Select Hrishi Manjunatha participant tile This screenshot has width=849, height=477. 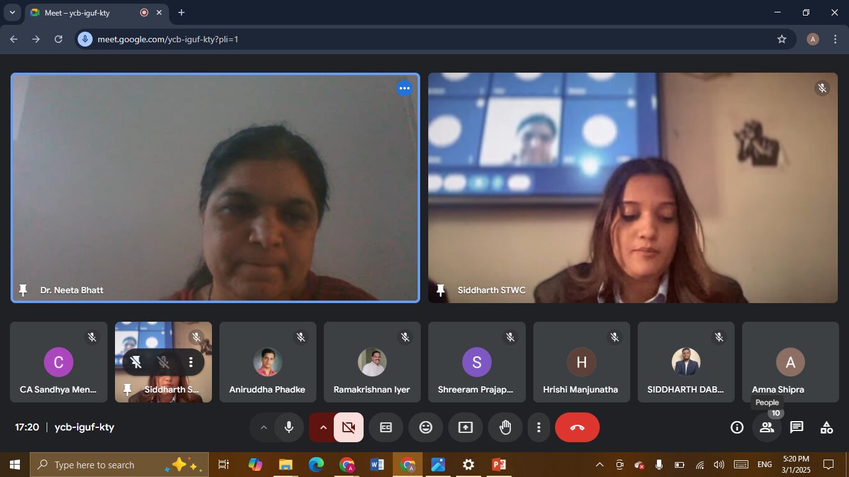click(x=581, y=362)
